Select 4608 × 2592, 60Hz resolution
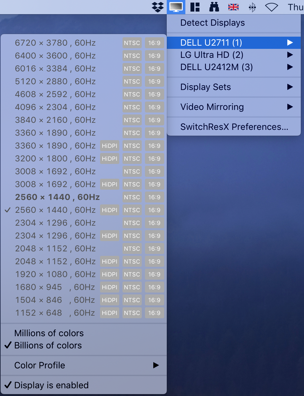The width and height of the screenshot is (304, 396). pos(84,94)
